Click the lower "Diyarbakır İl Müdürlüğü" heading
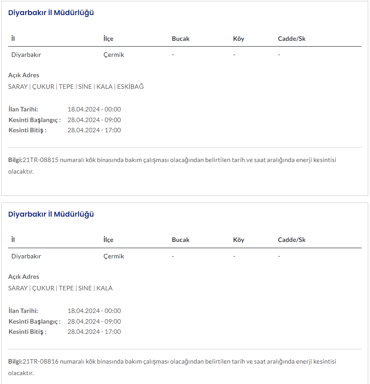The width and height of the screenshot is (370, 384). click(x=51, y=214)
